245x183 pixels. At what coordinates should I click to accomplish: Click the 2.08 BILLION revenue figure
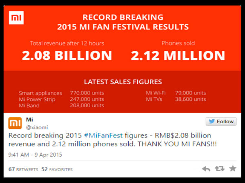pos(67,55)
